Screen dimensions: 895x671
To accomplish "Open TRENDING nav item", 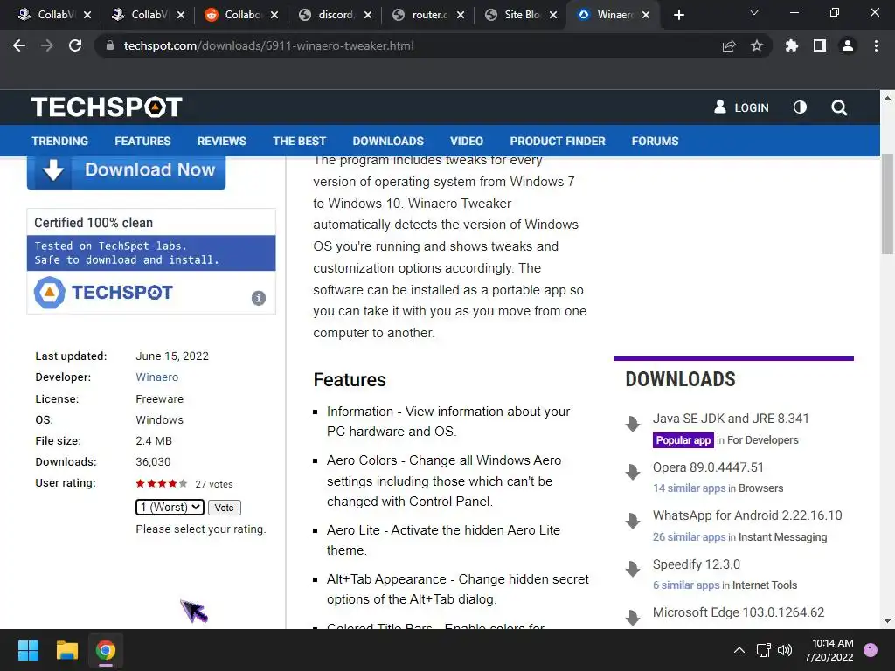I will 60,141.
